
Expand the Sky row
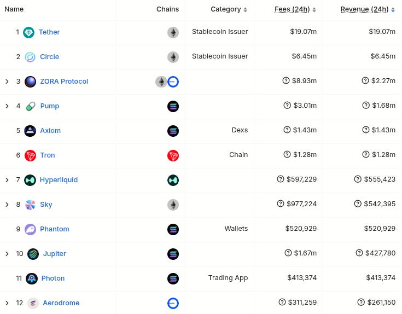coord(7,205)
